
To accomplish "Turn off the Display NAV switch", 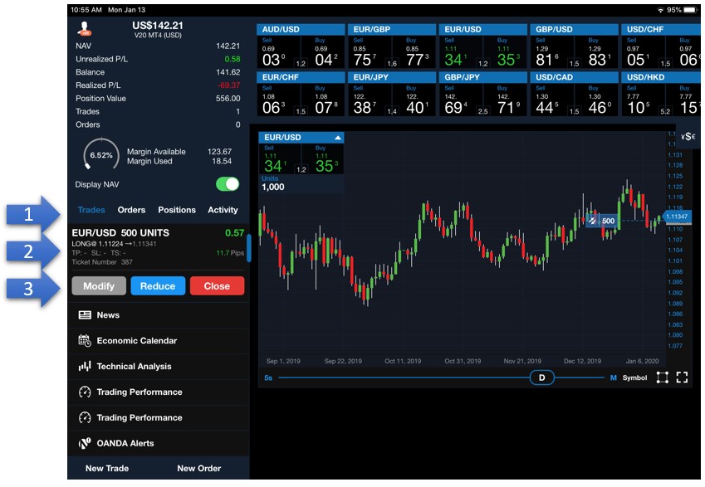I will [x=228, y=184].
